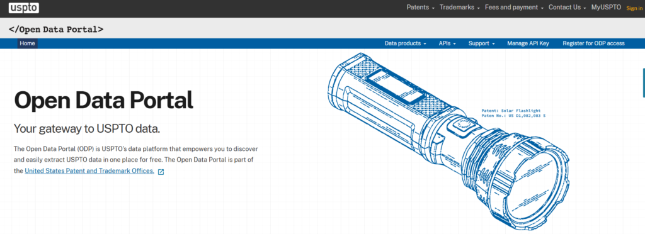Viewport: 645px width, 234px height.
Task: Open MyUSPTO link
Action: 606,8
